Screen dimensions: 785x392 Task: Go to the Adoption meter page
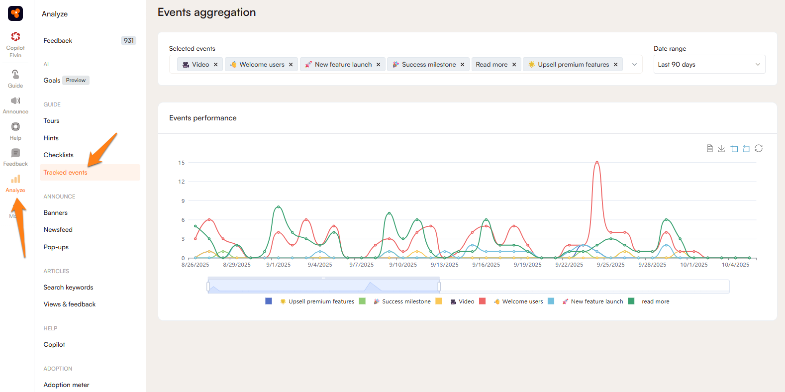click(66, 385)
